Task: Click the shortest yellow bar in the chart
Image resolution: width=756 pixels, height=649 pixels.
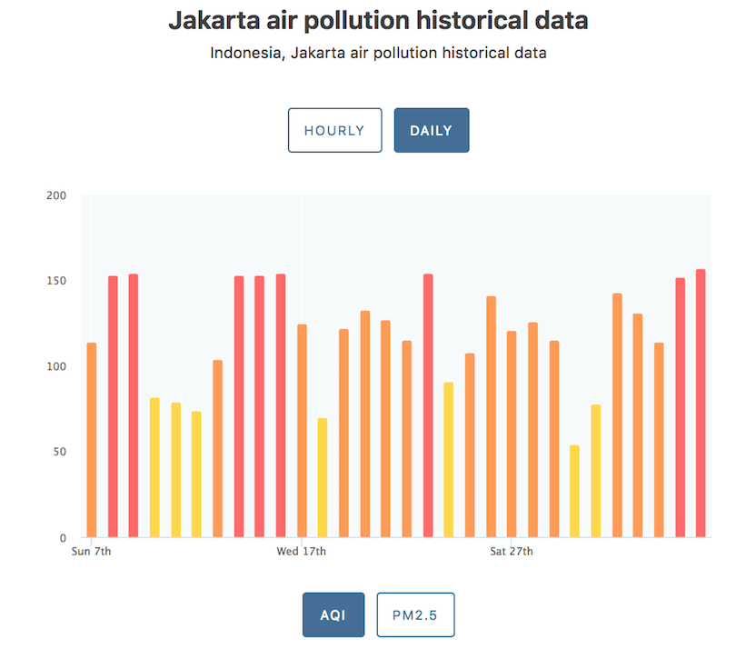Action: (x=574, y=491)
